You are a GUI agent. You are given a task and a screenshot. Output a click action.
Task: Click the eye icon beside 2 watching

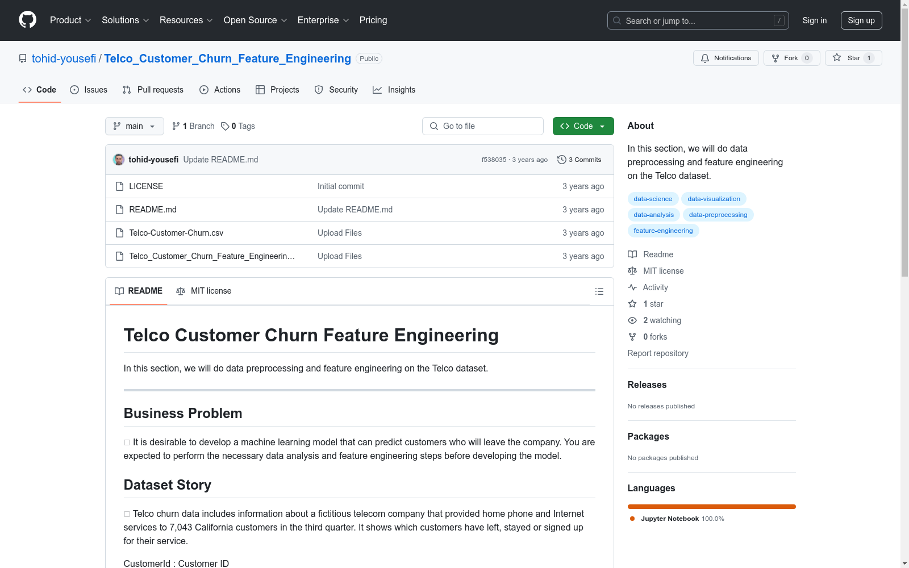pos(632,320)
